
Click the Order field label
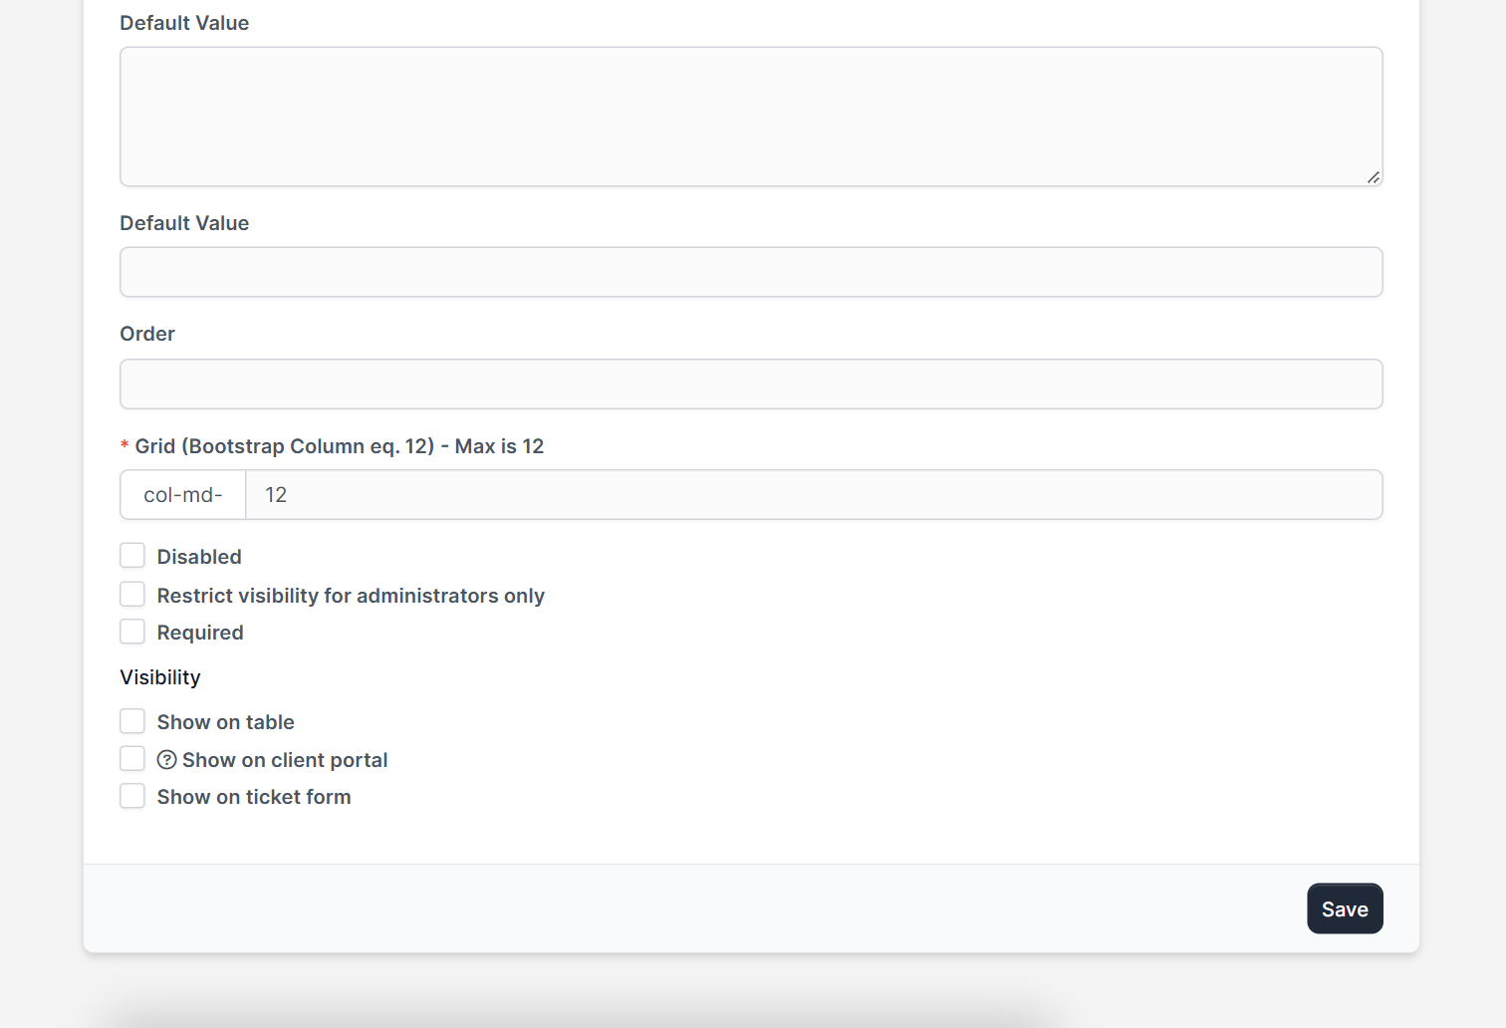pos(147,334)
